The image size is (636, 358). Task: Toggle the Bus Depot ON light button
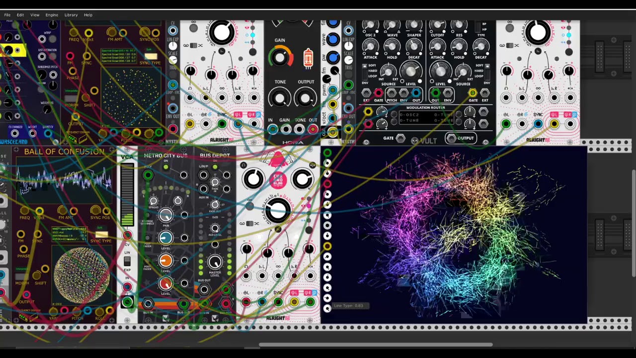pos(215,167)
